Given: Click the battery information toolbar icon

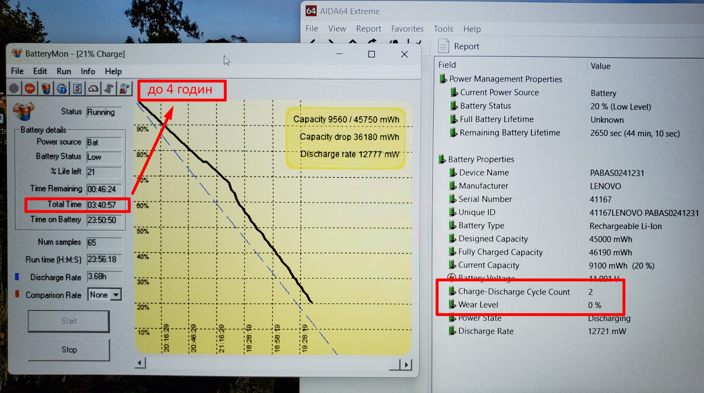Looking at the screenshot, I should (x=46, y=89).
